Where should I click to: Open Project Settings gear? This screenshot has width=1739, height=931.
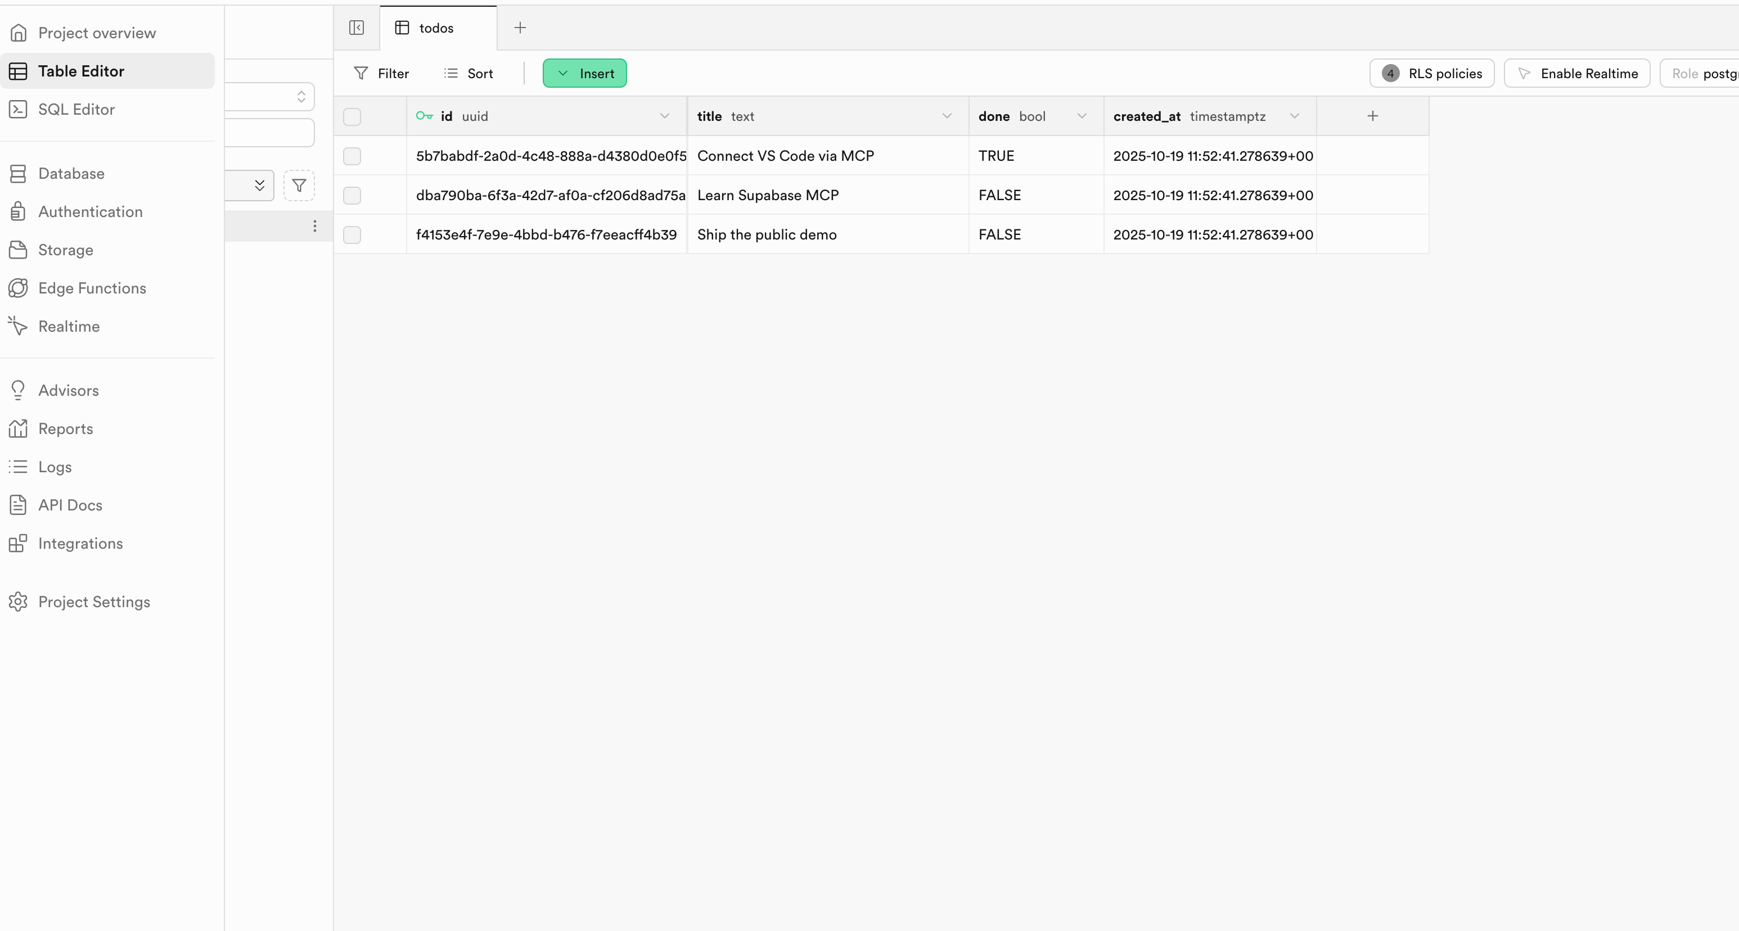[x=94, y=602]
